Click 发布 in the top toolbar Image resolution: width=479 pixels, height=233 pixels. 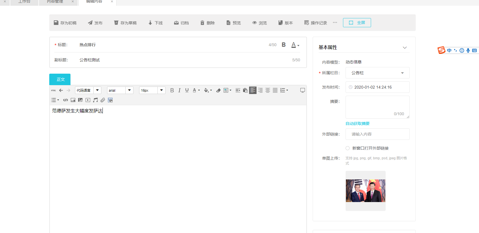pos(95,23)
